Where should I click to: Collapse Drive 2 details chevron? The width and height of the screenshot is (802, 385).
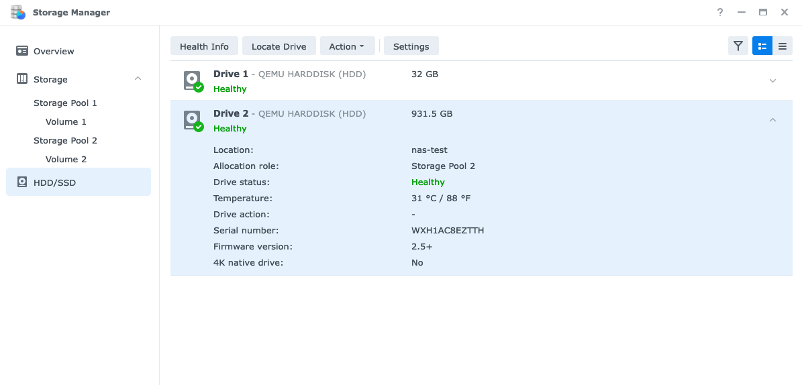772,120
